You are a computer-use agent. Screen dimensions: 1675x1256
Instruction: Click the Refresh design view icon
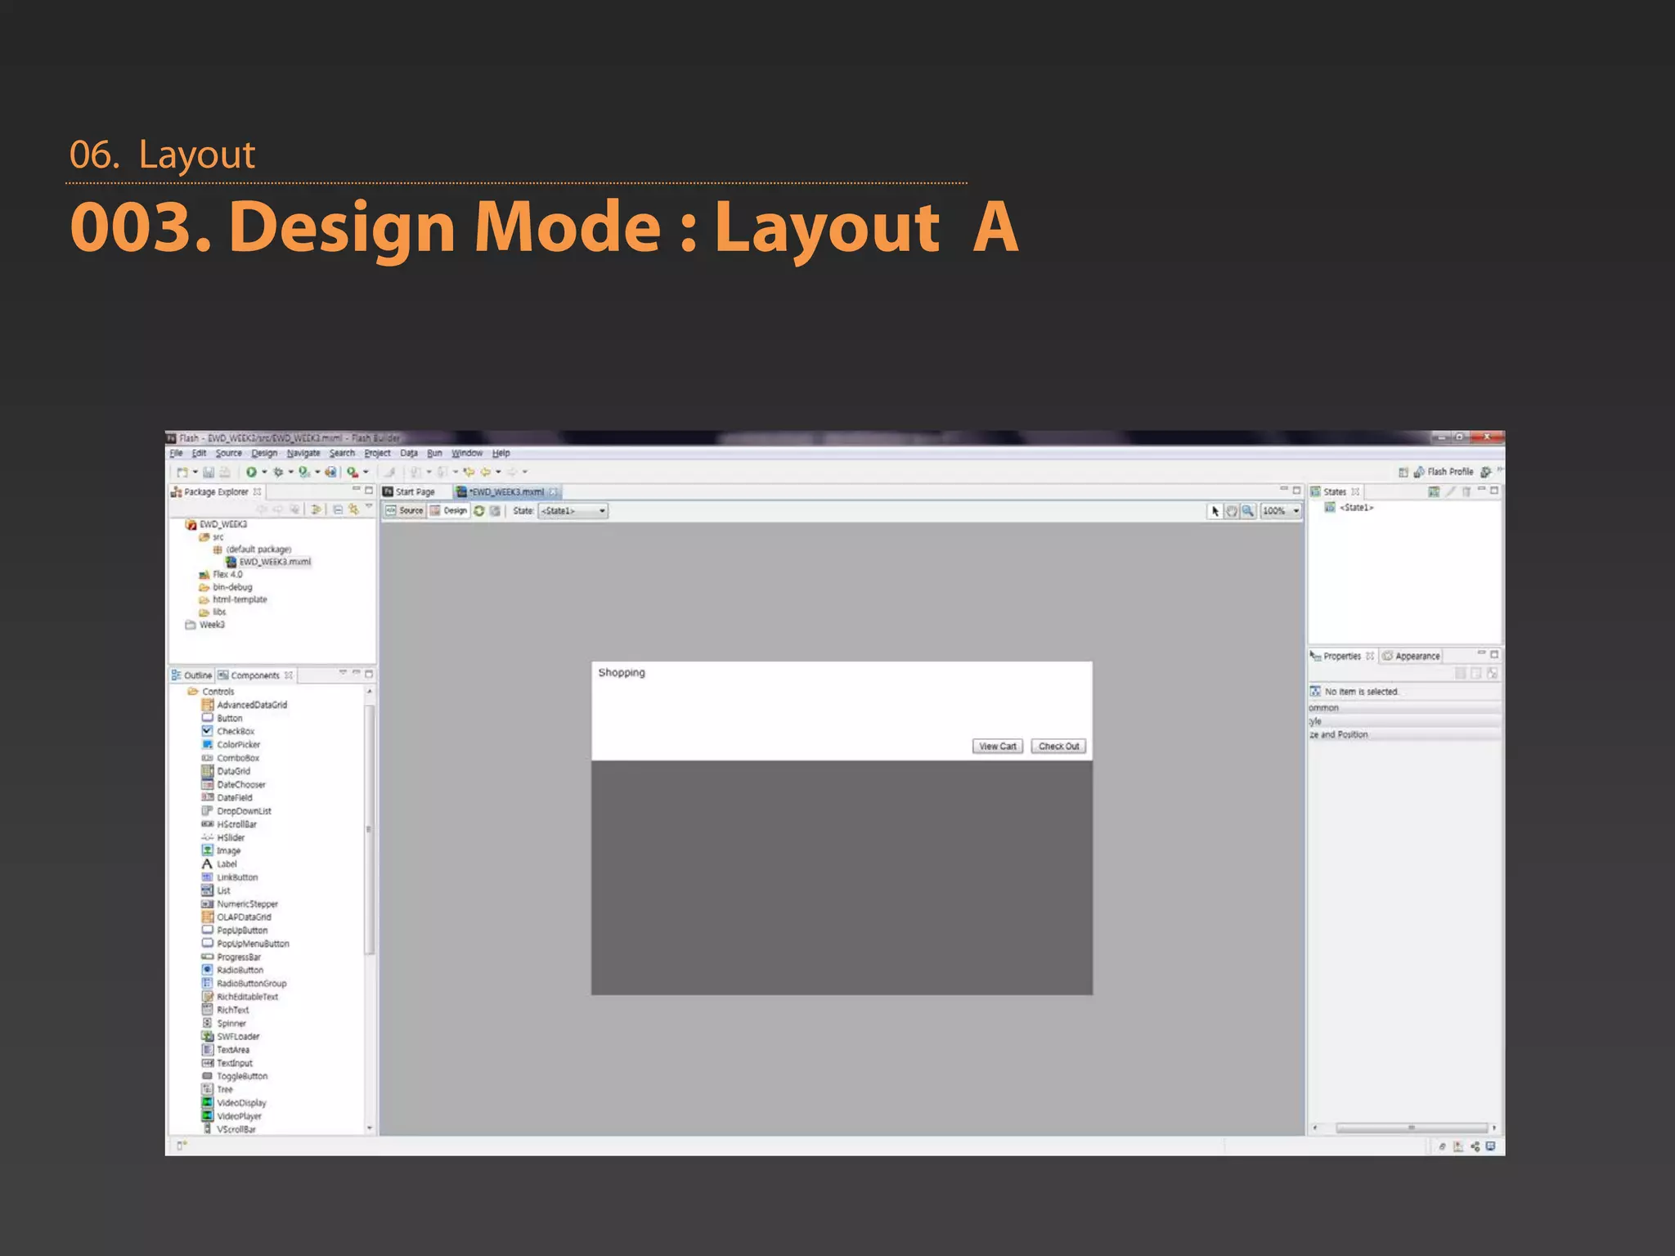[x=479, y=510]
